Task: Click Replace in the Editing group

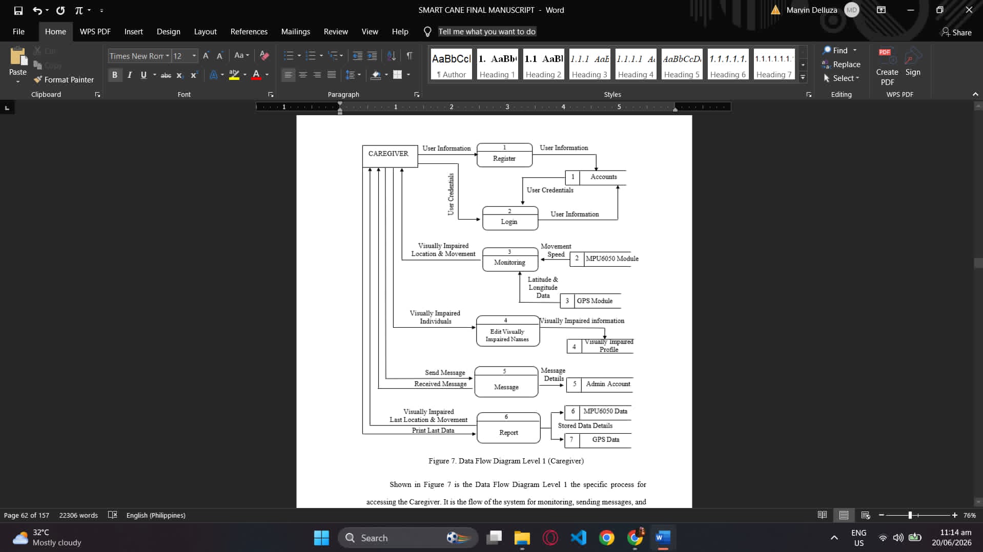Action: click(841, 65)
